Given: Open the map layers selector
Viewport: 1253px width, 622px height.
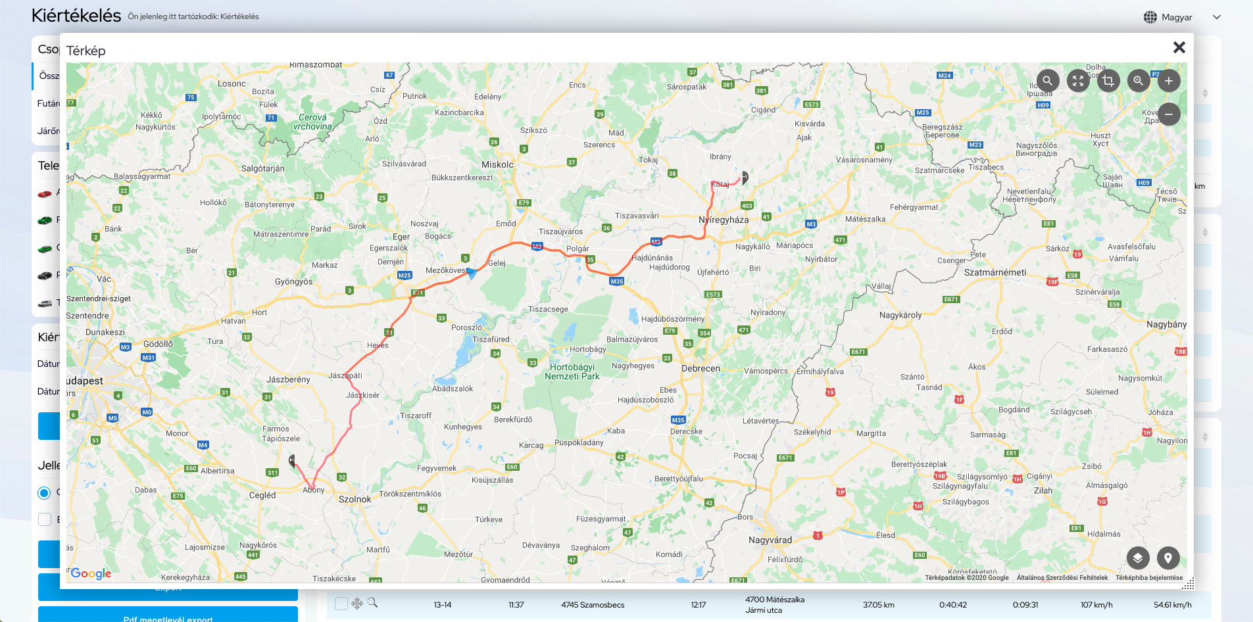Looking at the screenshot, I should (x=1138, y=558).
